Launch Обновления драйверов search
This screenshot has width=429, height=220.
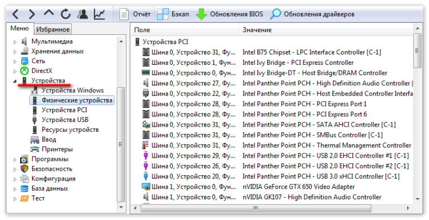click(312, 14)
